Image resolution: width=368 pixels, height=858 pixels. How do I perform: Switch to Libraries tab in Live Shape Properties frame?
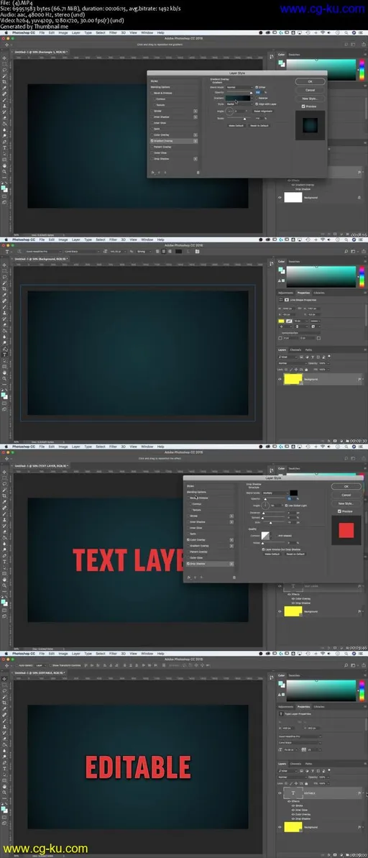[319, 293]
